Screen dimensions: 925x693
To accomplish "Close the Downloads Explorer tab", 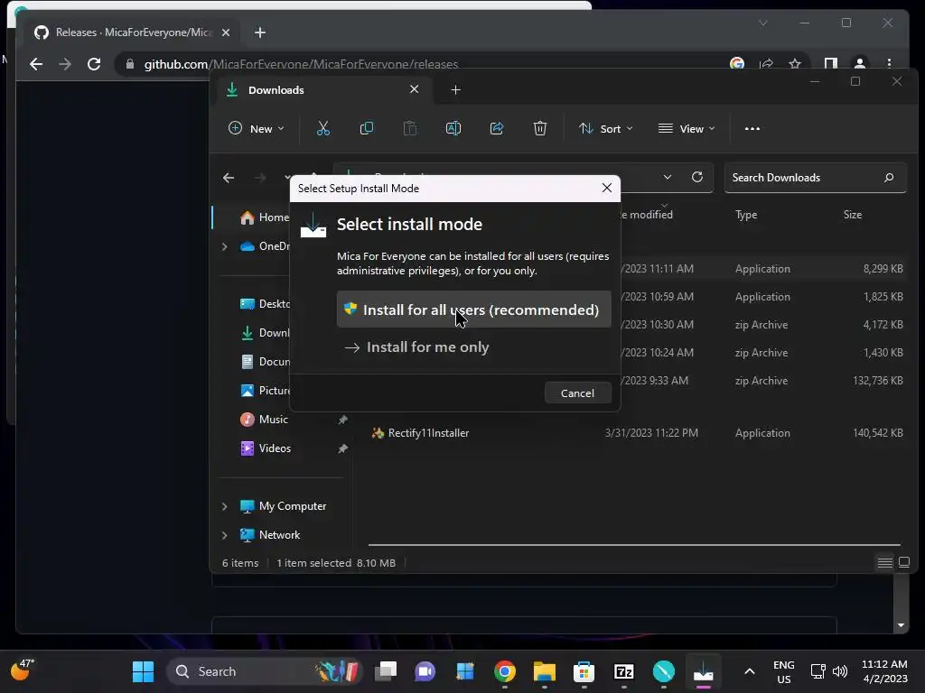I will (x=414, y=89).
